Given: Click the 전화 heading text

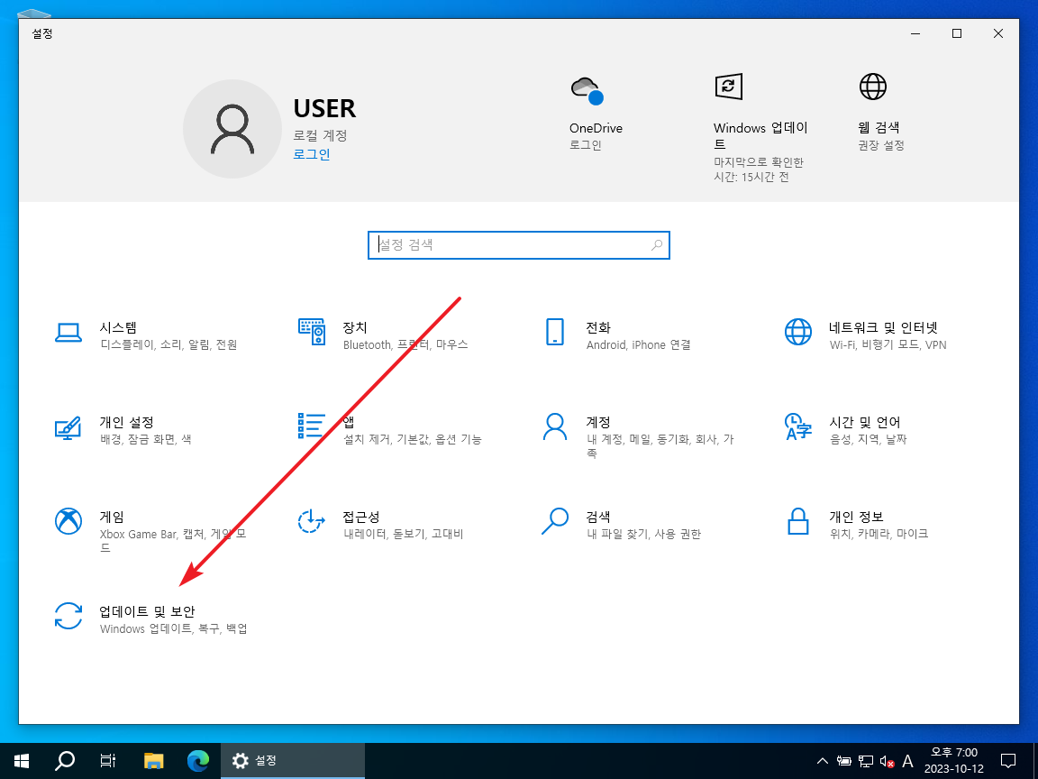Looking at the screenshot, I should tap(598, 327).
